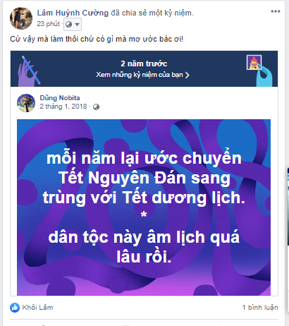Click Lâm Huỳnh Cường's profile picture
Screen dimensions: 289x326
[21, 18]
